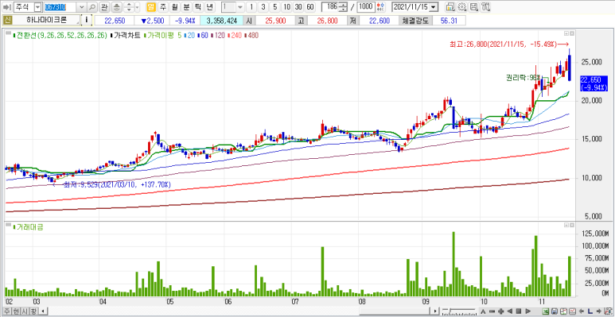615x317 pixels.
Task: Select the 횡 bottom tab
Action: click(x=33, y=311)
